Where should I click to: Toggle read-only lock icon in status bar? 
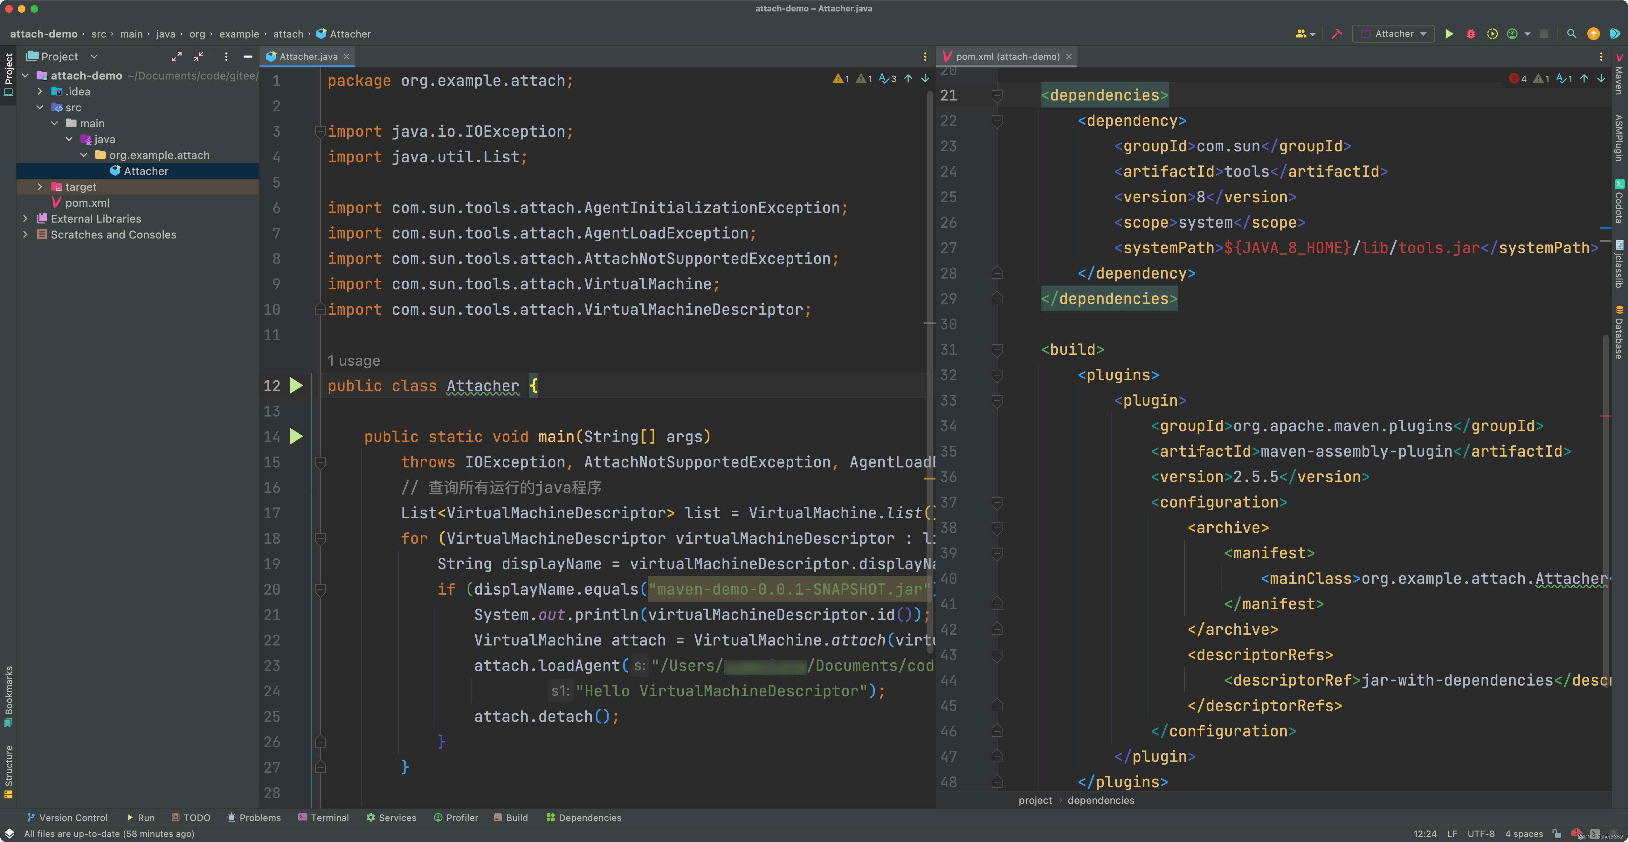tap(1557, 834)
